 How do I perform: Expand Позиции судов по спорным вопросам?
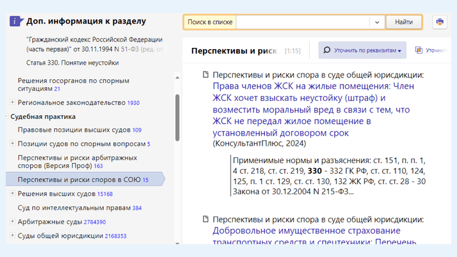pos(12,143)
